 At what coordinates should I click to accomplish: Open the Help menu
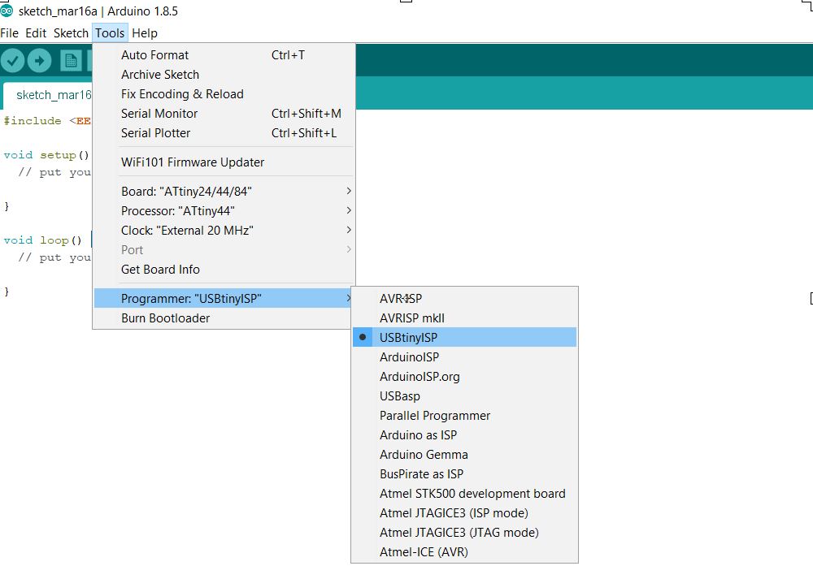click(145, 33)
